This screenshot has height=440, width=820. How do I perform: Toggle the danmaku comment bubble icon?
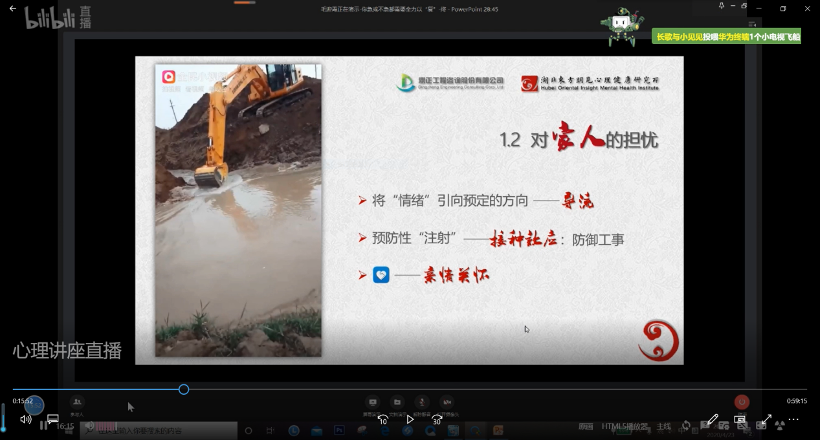point(53,419)
